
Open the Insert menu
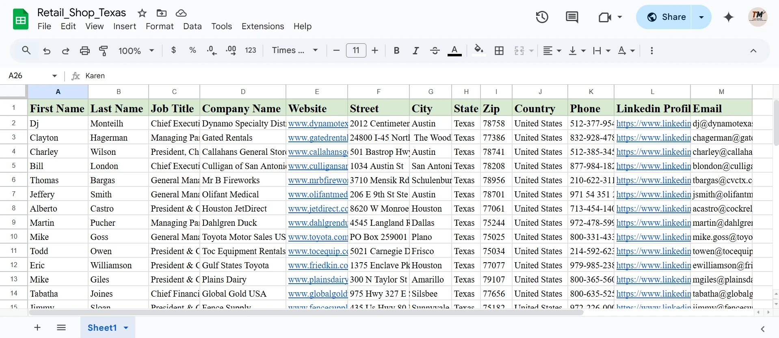tap(125, 26)
